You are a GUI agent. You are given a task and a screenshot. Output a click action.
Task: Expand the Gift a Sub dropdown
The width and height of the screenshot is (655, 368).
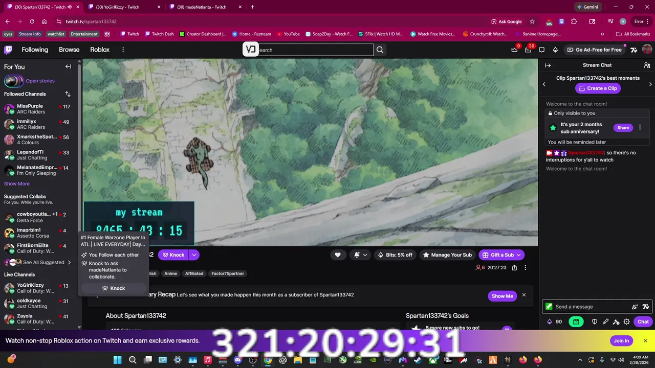[518, 255]
